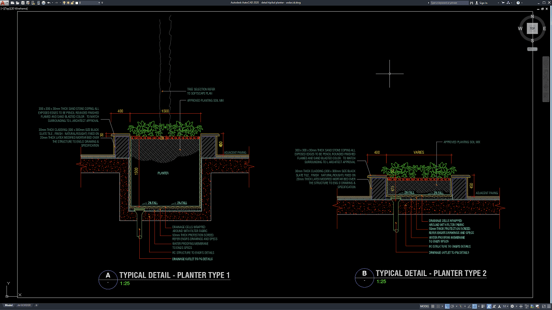Screen dimensions: 552x310
Task: Toggle Ortho mode in status bar
Action: pyautogui.click(x=447, y=306)
